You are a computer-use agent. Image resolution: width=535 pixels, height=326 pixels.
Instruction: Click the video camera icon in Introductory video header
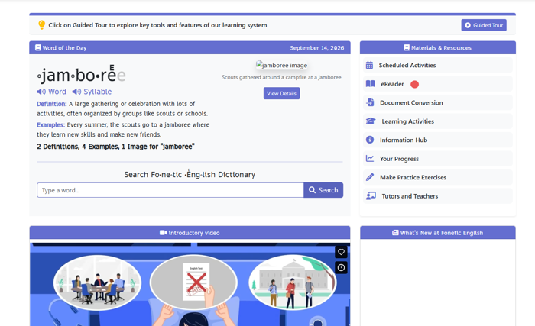coord(163,233)
